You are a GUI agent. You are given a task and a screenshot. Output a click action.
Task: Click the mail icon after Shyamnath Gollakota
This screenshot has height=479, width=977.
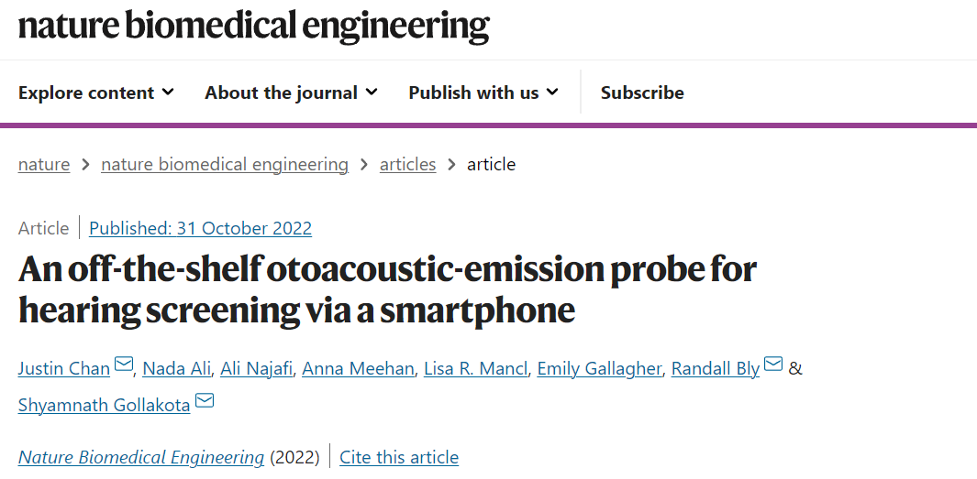pyautogui.click(x=205, y=400)
